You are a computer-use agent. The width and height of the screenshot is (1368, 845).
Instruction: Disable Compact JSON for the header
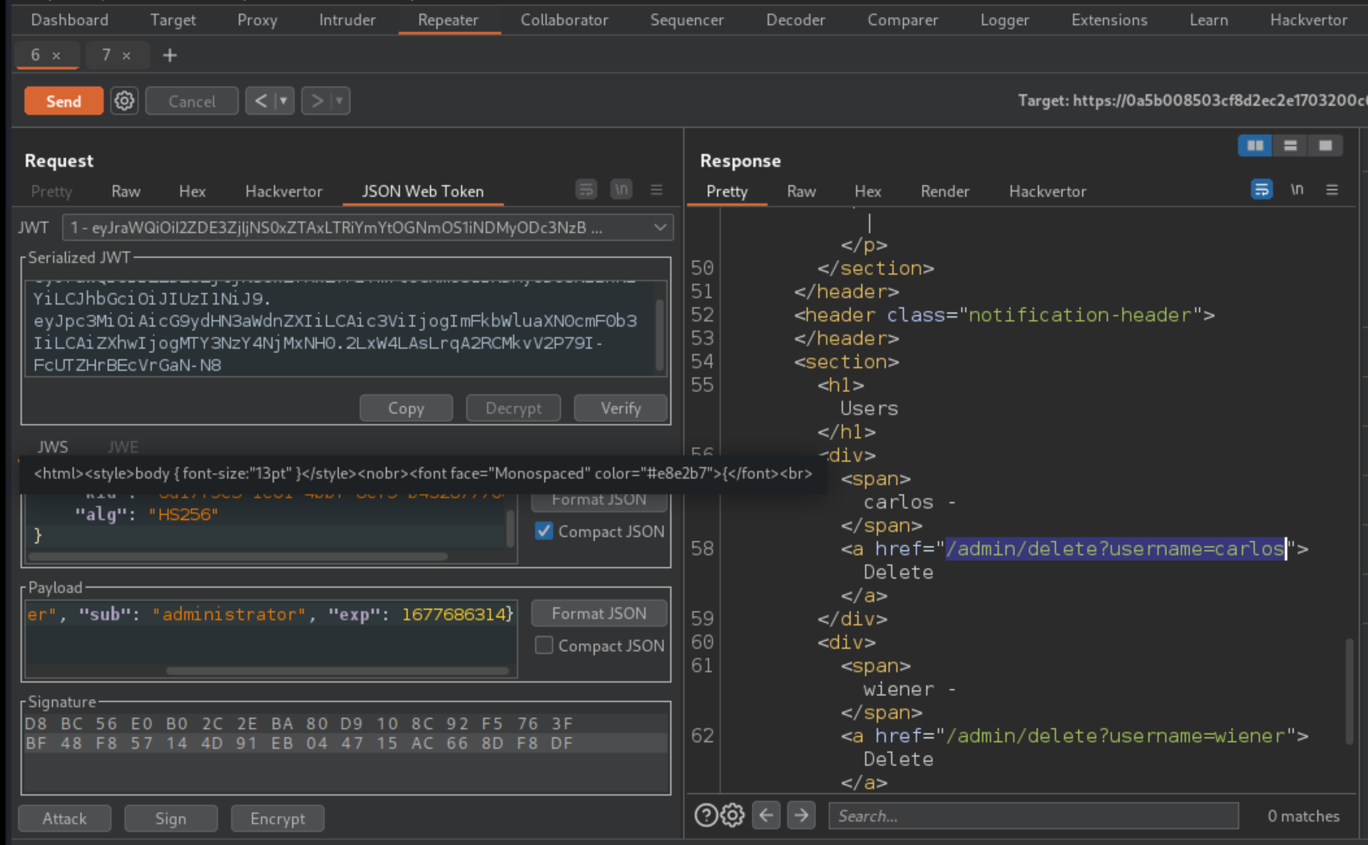(x=544, y=532)
